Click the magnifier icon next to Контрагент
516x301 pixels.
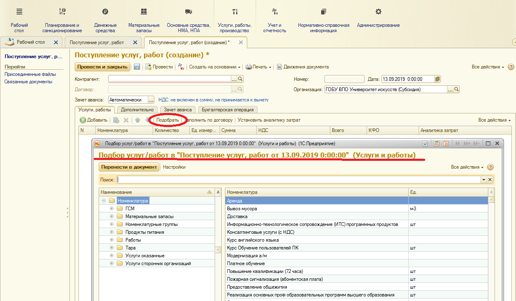240,79
